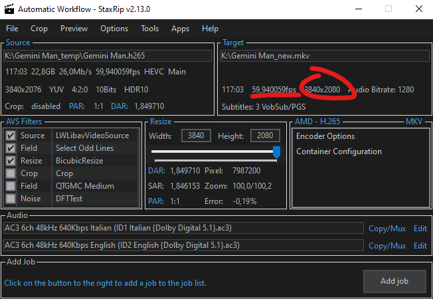
Task: Click the Resize panel DAR label
Action: click(157, 171)
